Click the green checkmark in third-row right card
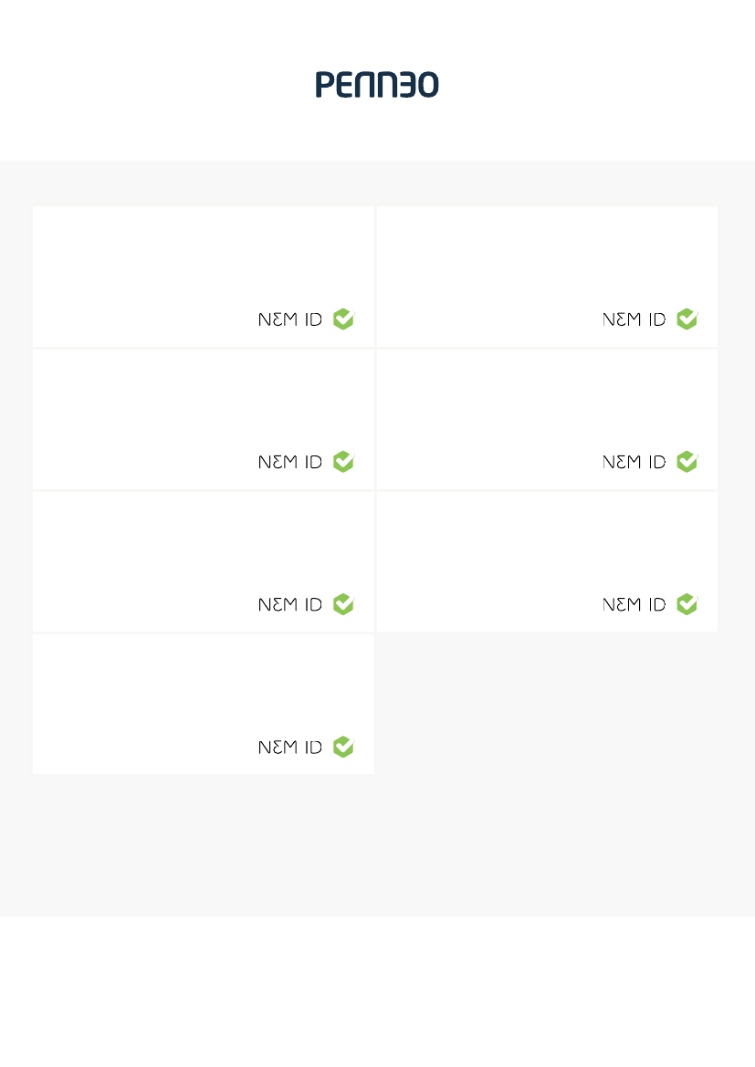Screen dimensions: 755x1067 coord(687,603)
